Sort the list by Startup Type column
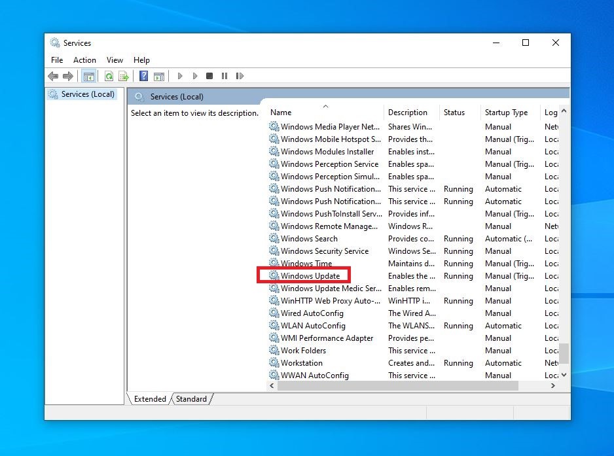 point(506,113)
